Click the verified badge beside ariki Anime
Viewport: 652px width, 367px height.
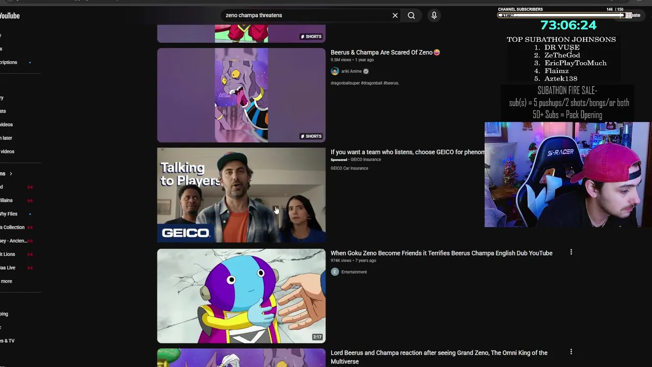click(366, 71)
